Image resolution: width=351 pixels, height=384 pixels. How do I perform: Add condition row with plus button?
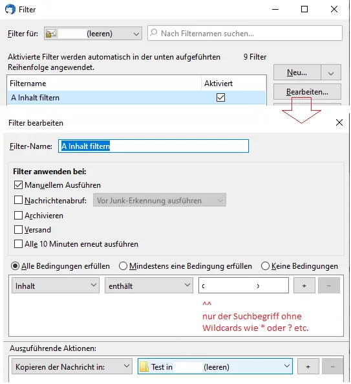pyautogui.click(x=304, y=286)
